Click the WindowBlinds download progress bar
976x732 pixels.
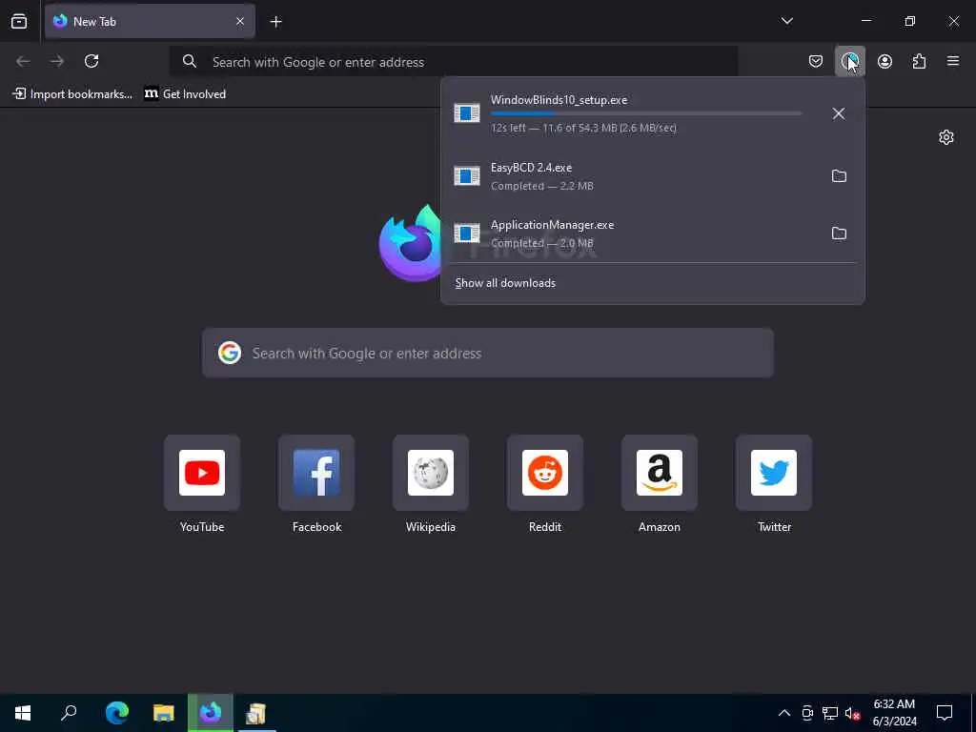pos(646,113)
